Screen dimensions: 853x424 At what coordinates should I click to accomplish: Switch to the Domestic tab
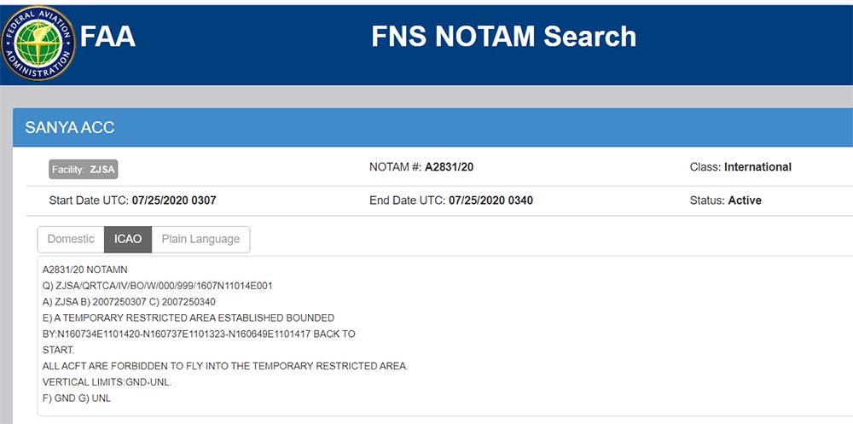pos(71,239)
